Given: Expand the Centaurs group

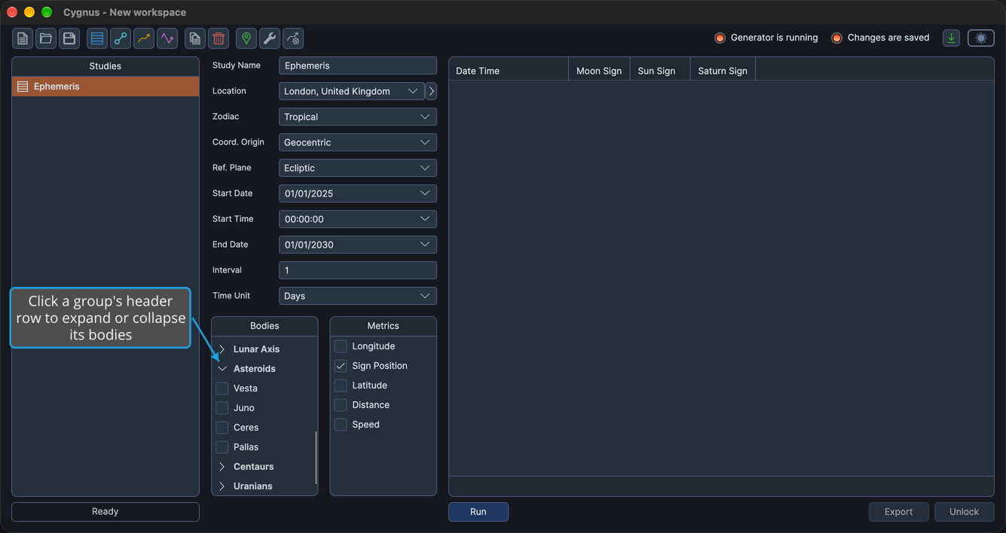Looking at the screenshot, I should click(x=264, y=467).
